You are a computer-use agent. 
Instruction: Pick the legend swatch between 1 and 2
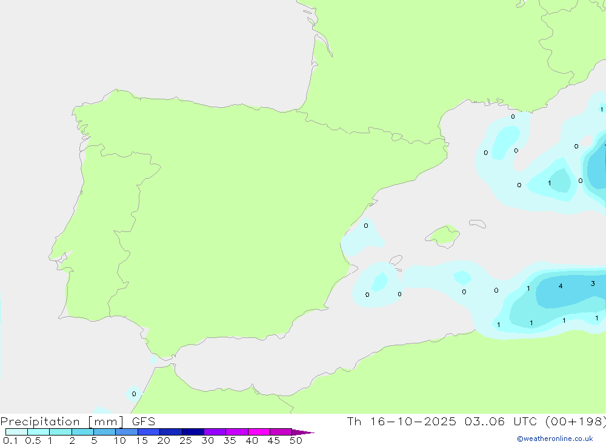[61, 432]
